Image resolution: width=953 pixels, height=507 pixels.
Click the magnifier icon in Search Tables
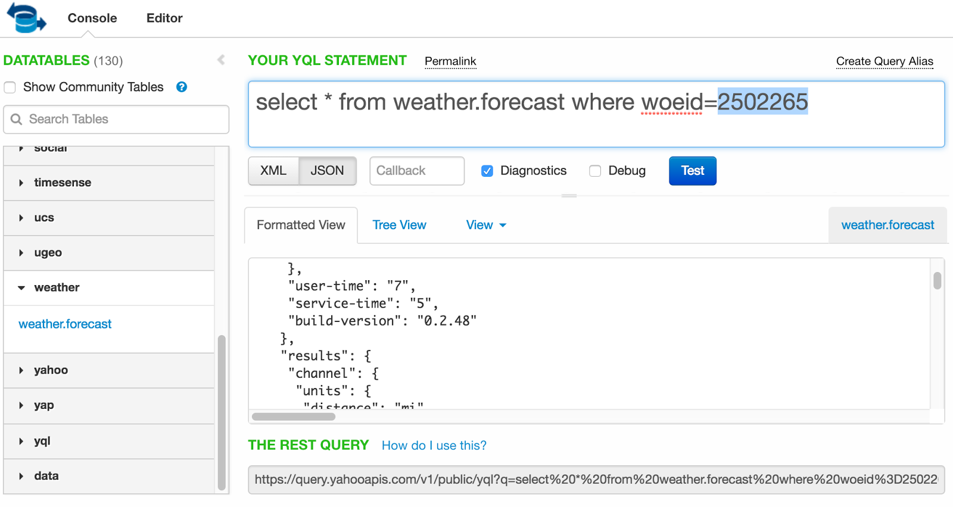[x=17, y=120]
